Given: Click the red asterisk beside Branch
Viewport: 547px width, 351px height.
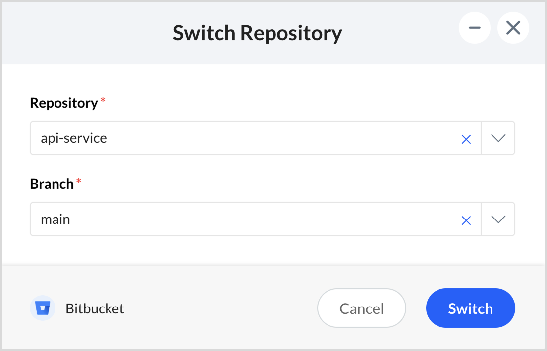Looking at the screenshot, I should tap(79, 182).
